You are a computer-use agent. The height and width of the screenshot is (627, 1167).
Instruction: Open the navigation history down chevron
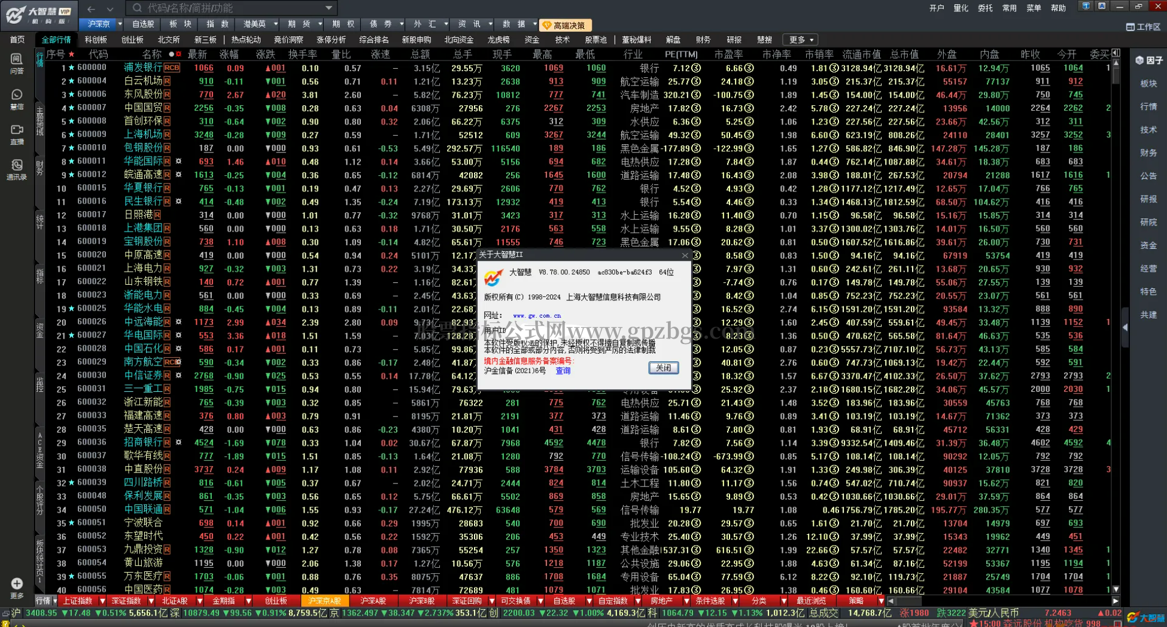[x=110, y=9]
